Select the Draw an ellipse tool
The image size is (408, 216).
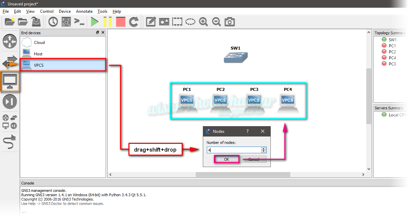[190, 22]
